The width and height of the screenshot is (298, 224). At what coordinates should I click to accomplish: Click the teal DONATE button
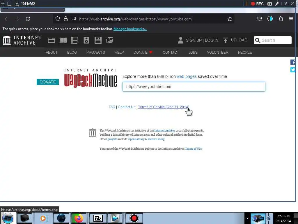(x=47, y=82)
